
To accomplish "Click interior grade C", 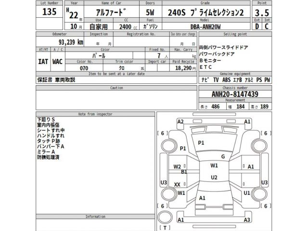I will coord(267,26).
